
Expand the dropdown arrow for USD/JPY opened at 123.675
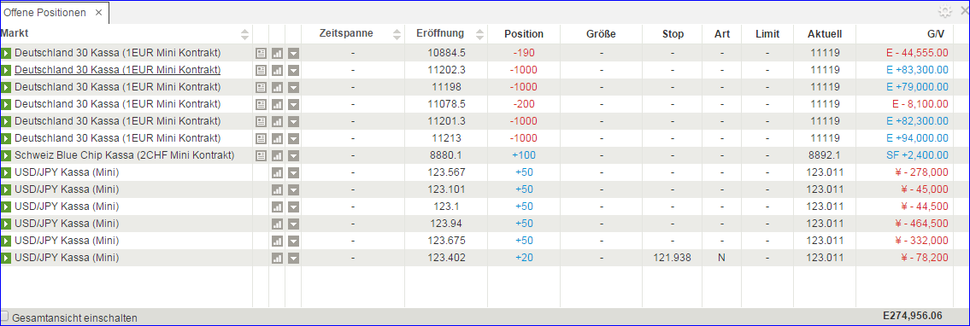[294, 241]
